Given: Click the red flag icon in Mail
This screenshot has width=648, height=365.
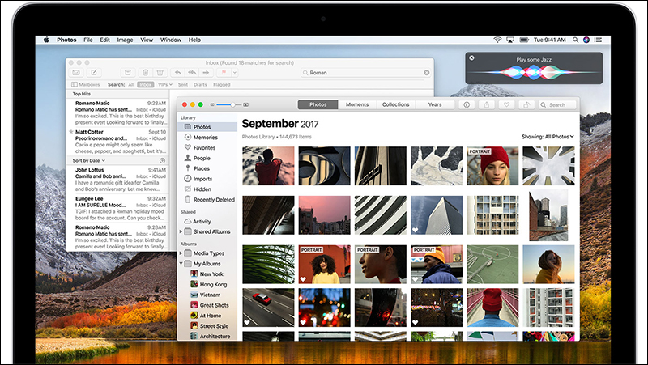Looking at the screenshot, I should tap(224, 73).
